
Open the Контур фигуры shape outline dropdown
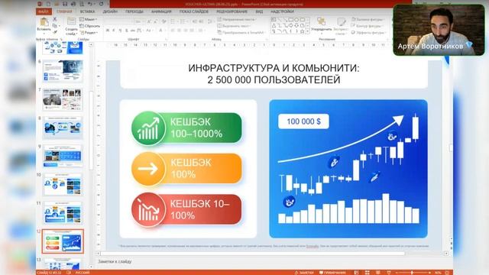pos(368,26)
